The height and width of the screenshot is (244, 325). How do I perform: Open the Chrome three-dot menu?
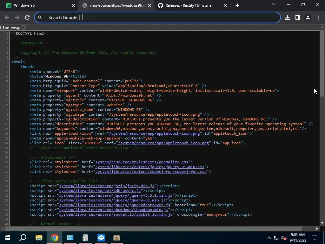tap(318, 18)
